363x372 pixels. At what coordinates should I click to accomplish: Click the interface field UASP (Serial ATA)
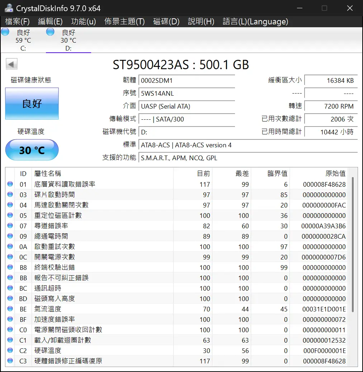(x=187, y=106)
